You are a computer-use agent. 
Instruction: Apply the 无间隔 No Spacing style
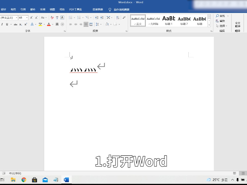(153, 20)
